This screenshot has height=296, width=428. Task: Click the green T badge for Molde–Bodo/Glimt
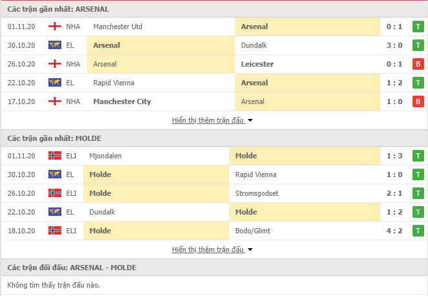418,231
